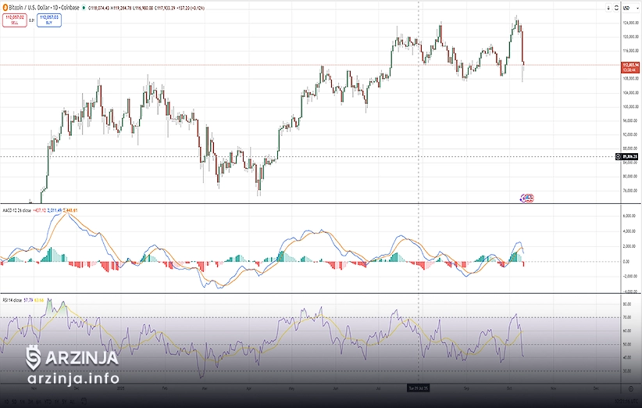Click the order quantity field between Sell and Buy
This screenshot has width=642, height=408.
[31, 20]
